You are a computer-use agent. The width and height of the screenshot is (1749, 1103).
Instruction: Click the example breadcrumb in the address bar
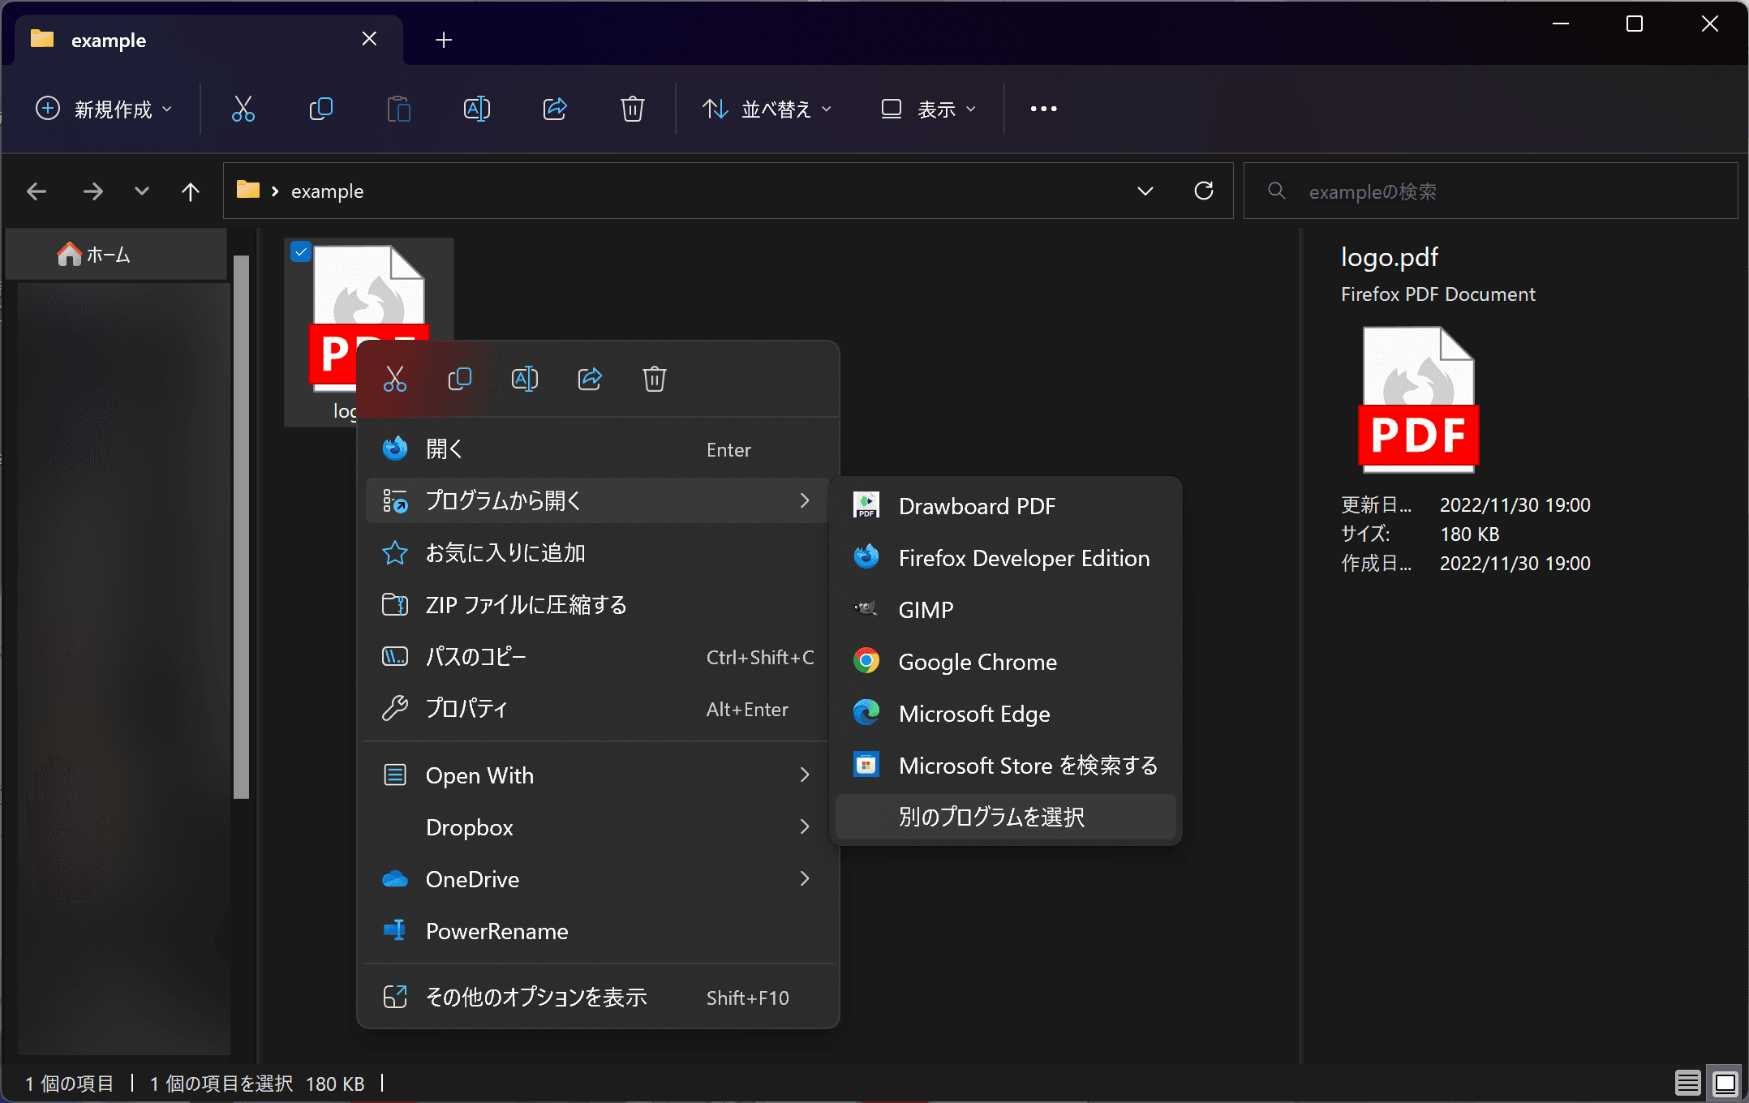pyautogui.click(x=327, y=191)
